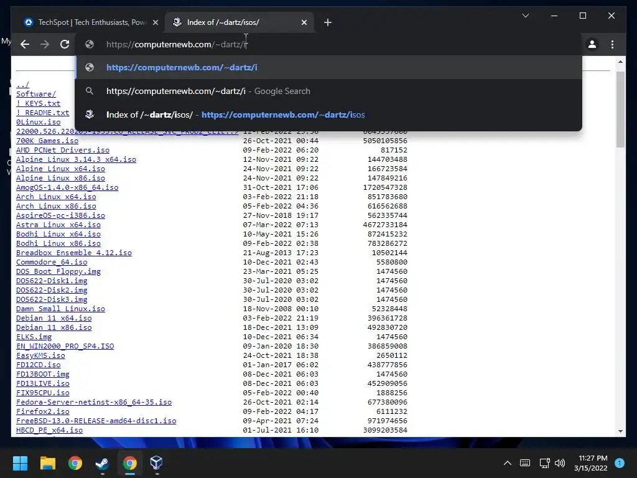The width and height of the screenshot is (637, 478).
Task: Download AspireOS-pc-i386.iso
Action: tap(60, 215)
